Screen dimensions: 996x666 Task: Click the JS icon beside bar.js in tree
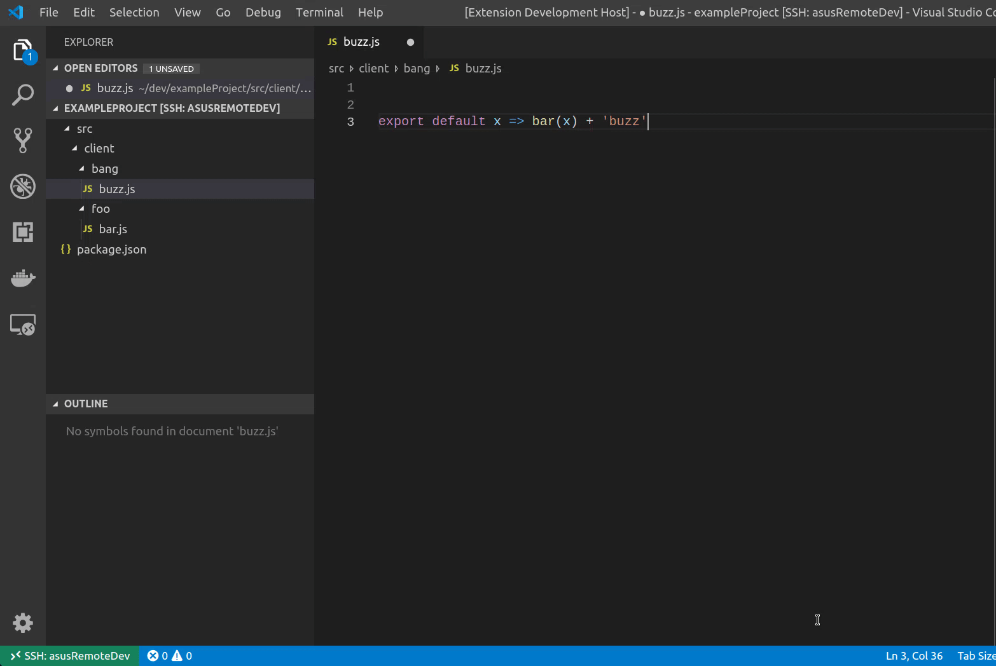pos(88,229)
